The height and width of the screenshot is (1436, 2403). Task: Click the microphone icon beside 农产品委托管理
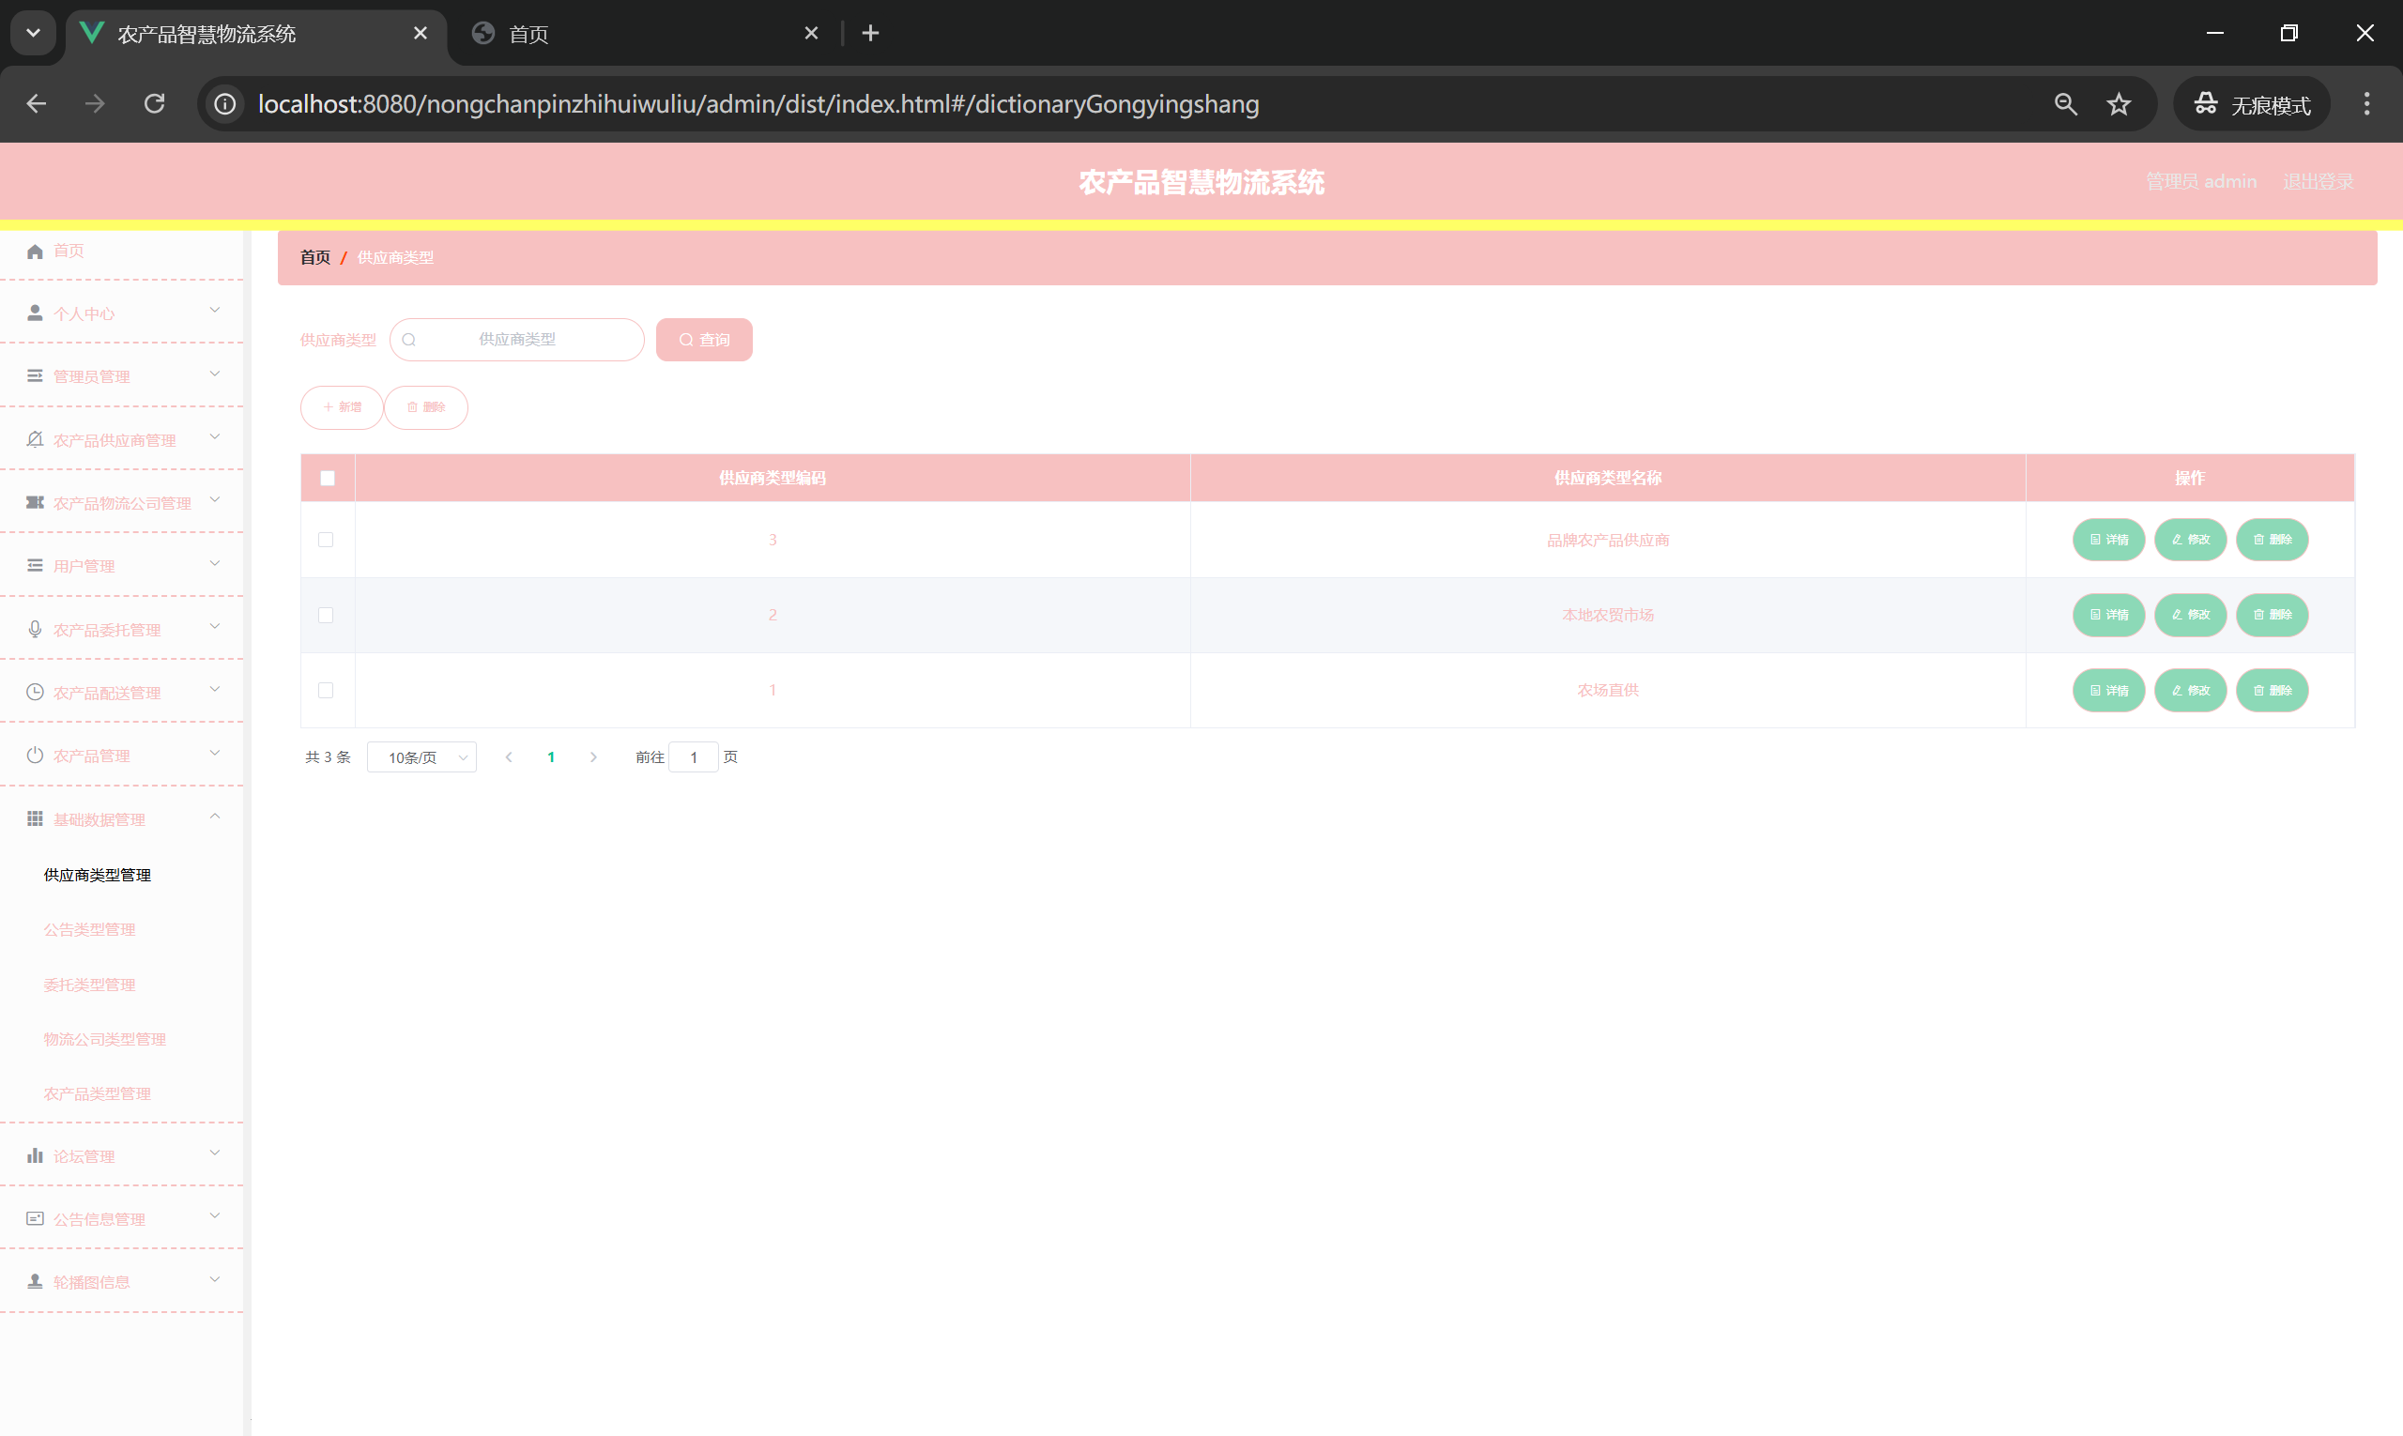pyautogui.click(x=35, y=630)
